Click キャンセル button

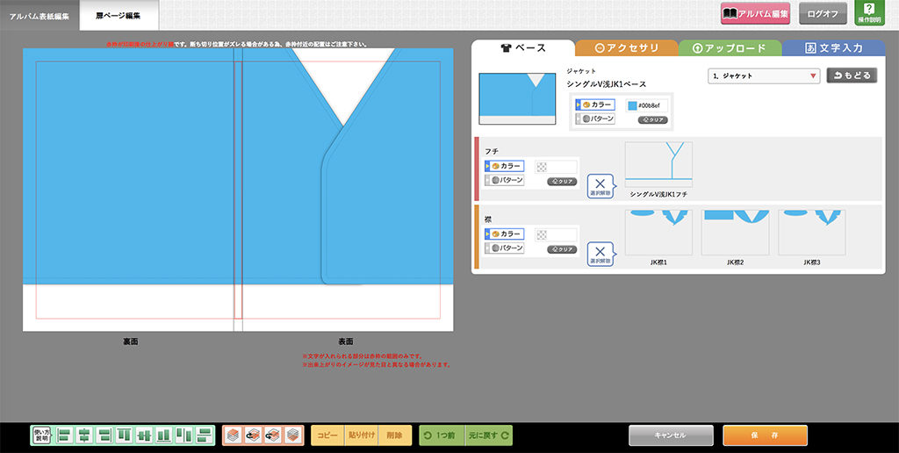coord(671,435)
